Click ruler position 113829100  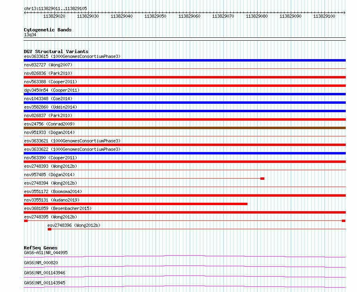click(324, 16)
